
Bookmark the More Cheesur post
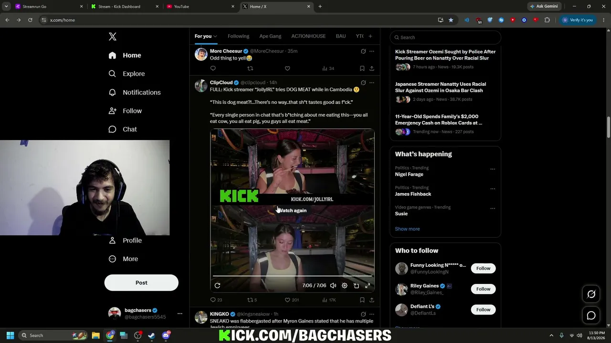coord(362,69)
